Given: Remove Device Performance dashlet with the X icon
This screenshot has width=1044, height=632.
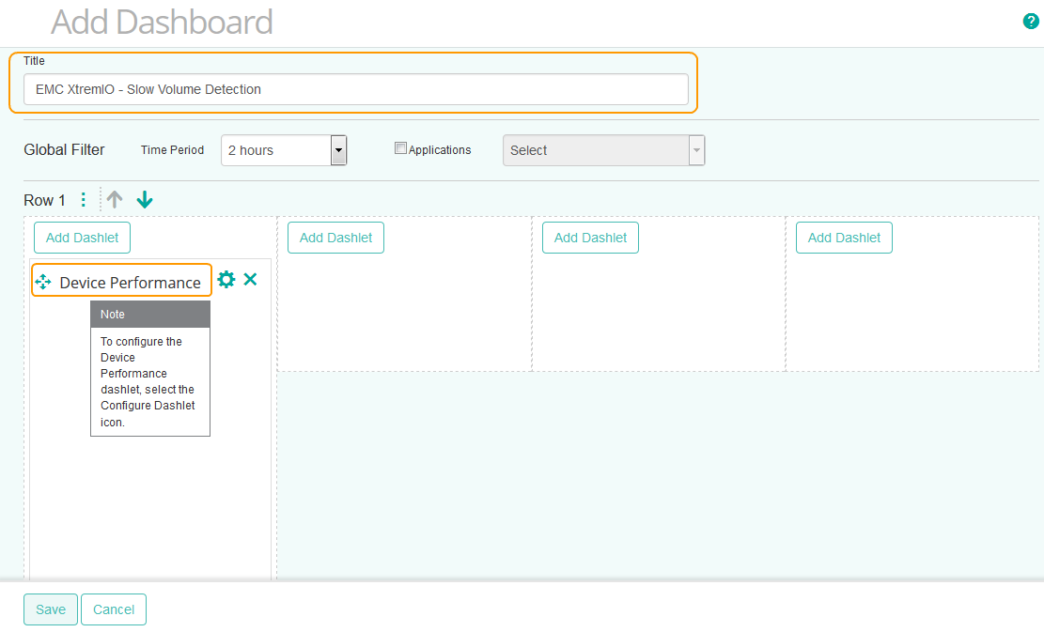Looking at the screenshot, I should point(249,279).
